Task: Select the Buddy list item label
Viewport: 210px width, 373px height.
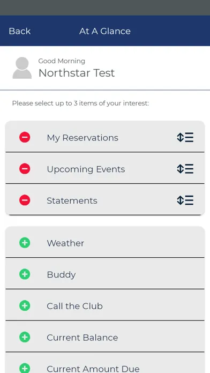Action: (62, 275)
